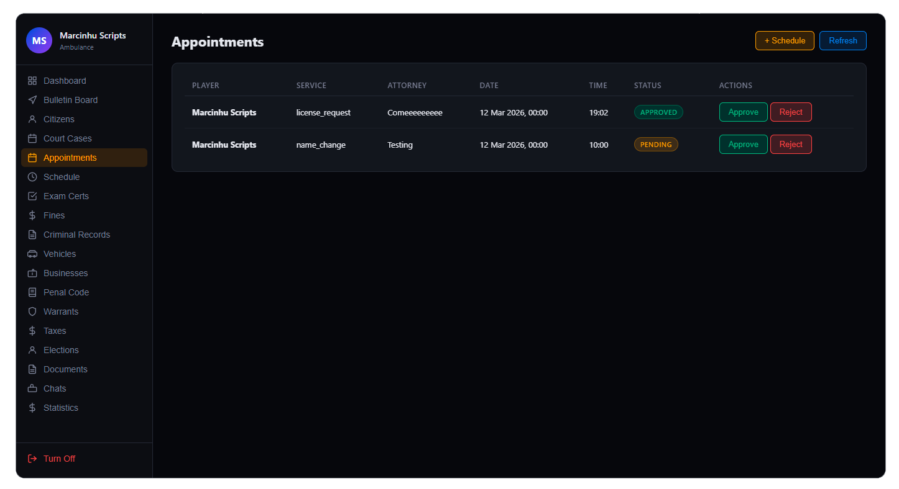Screen dimensions: 899x489
Task: Click the Vehicles car icon
Action: 32,254
